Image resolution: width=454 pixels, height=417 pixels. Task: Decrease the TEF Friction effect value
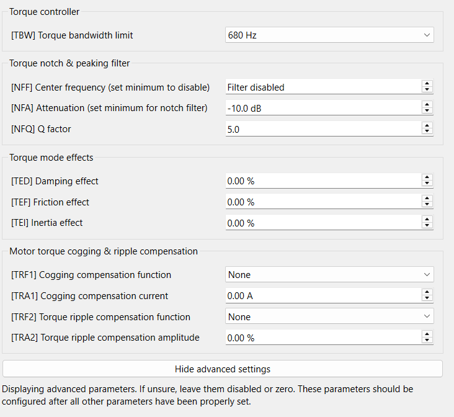[427, 205]
